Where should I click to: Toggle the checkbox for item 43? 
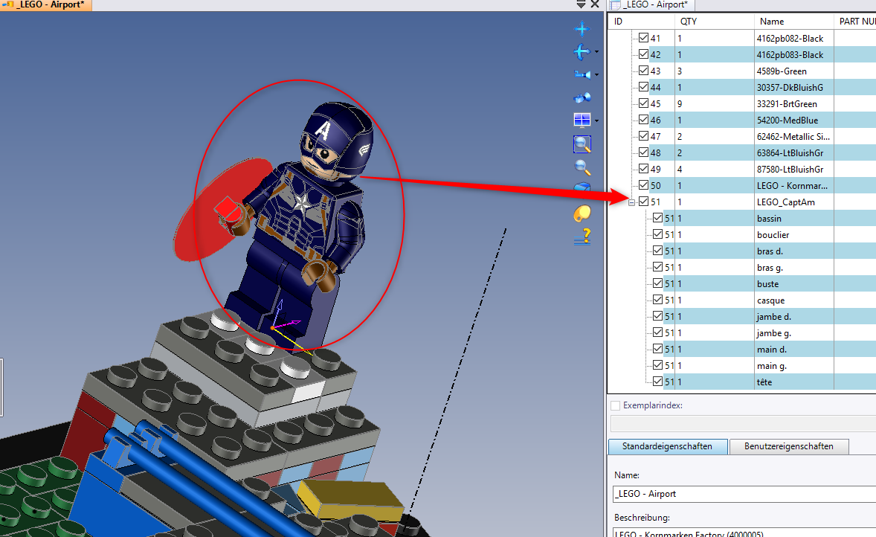[643, 71]
